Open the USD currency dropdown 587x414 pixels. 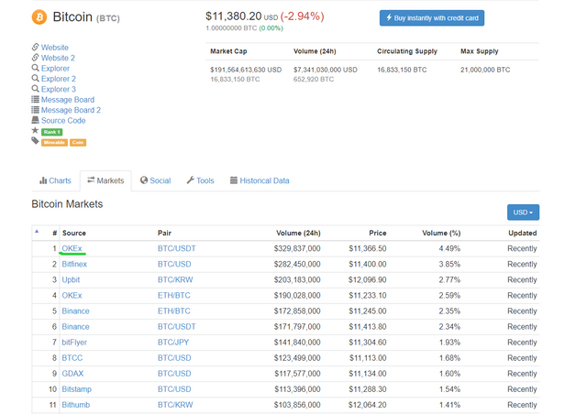[x=523, y=212]
